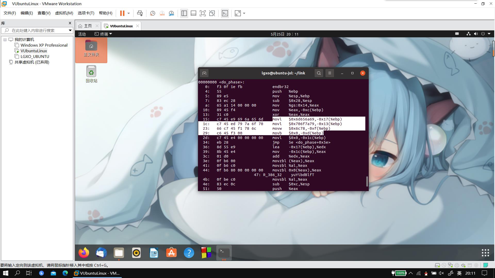The height and width of the screenshot is (278, 495).
Task: Click the terminal search button
Action: (319, 73)
